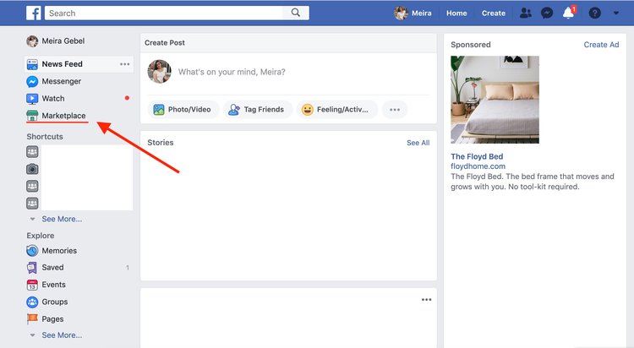Click the Pages flag icon

tap(32, 319)
